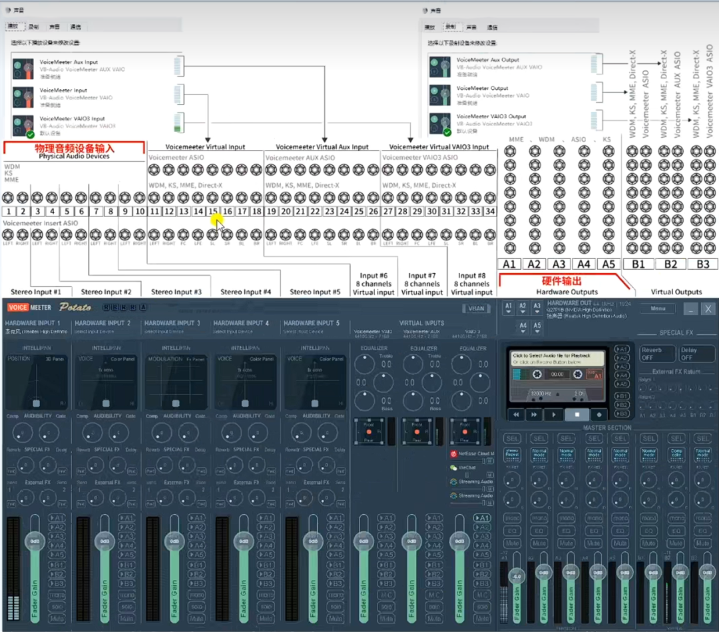719x632 pixels.
Task: Click the first SEL button in Master Section
Action: pos(512,438)
